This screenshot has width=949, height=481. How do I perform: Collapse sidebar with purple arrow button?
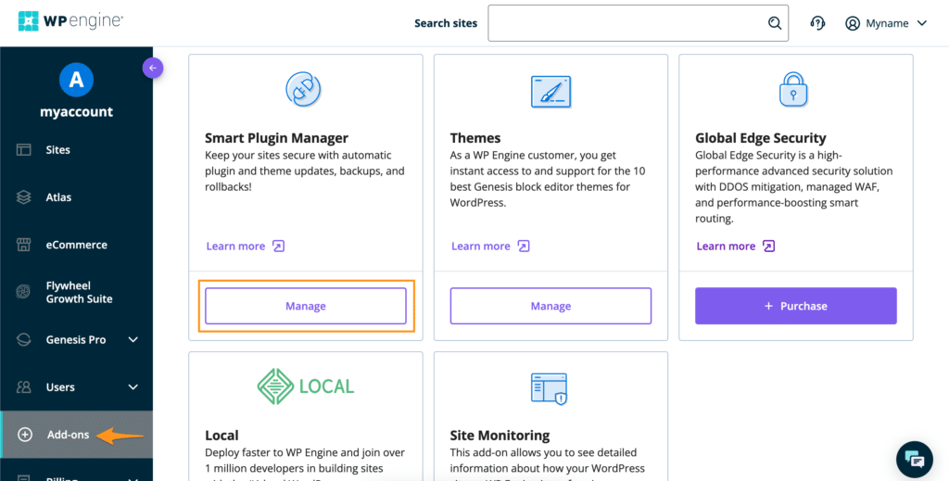coord(153,68)
